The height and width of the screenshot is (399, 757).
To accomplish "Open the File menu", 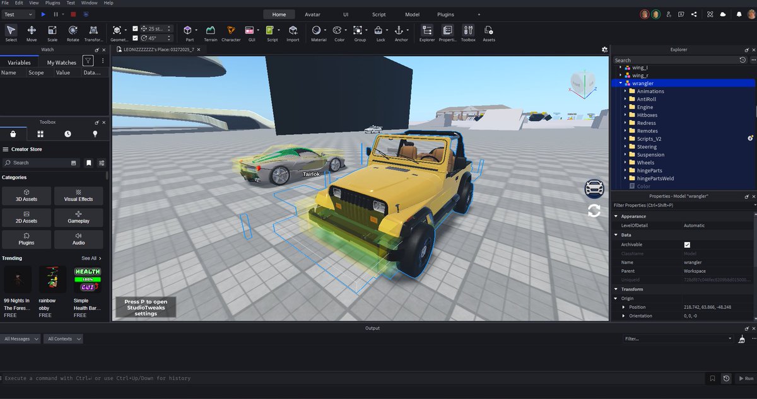I will [6, 3].
